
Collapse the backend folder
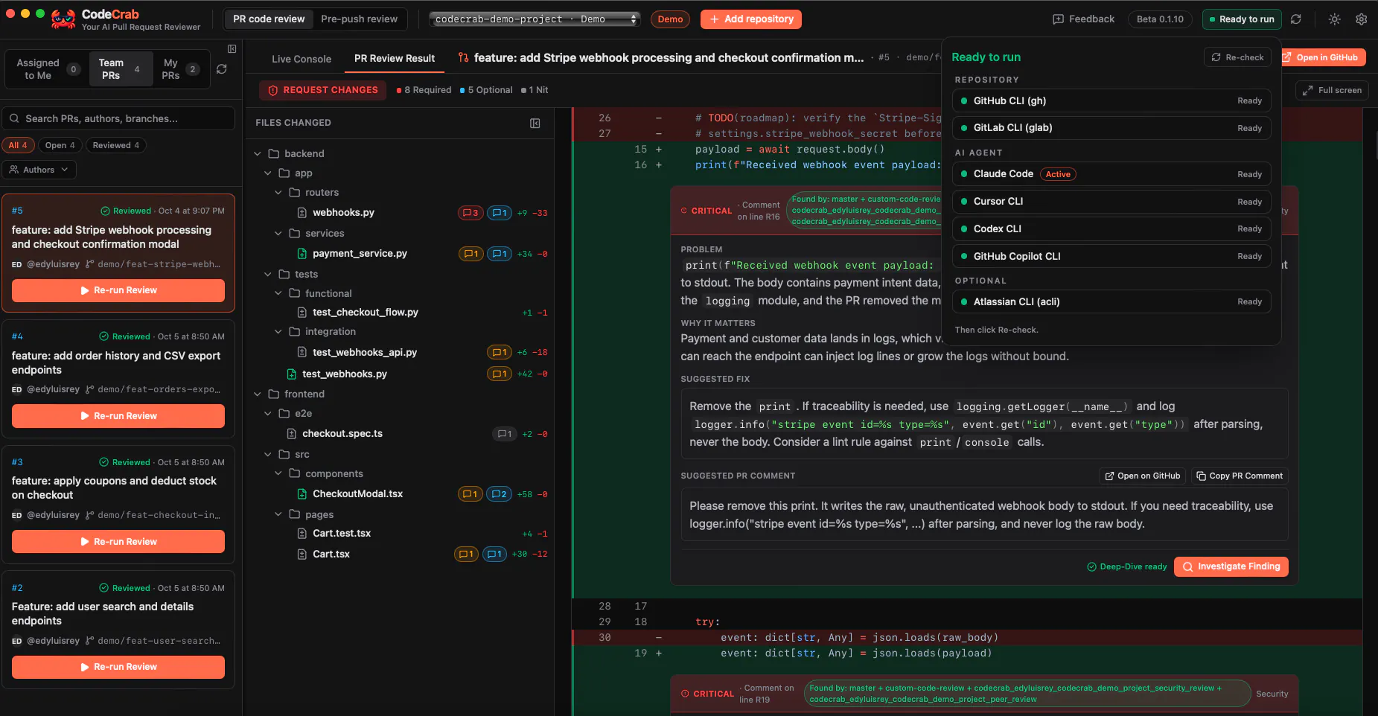click(258, 154)
